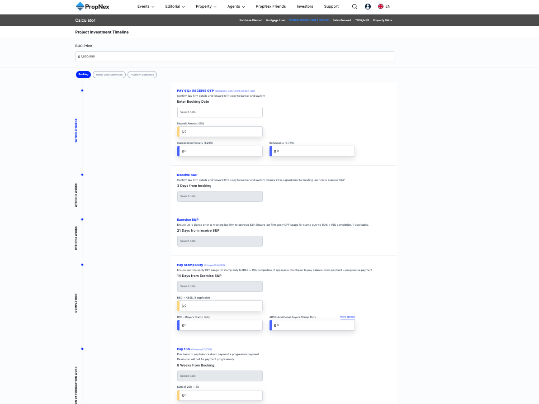Click the top timeline marker dot

[x=82, y=90]
